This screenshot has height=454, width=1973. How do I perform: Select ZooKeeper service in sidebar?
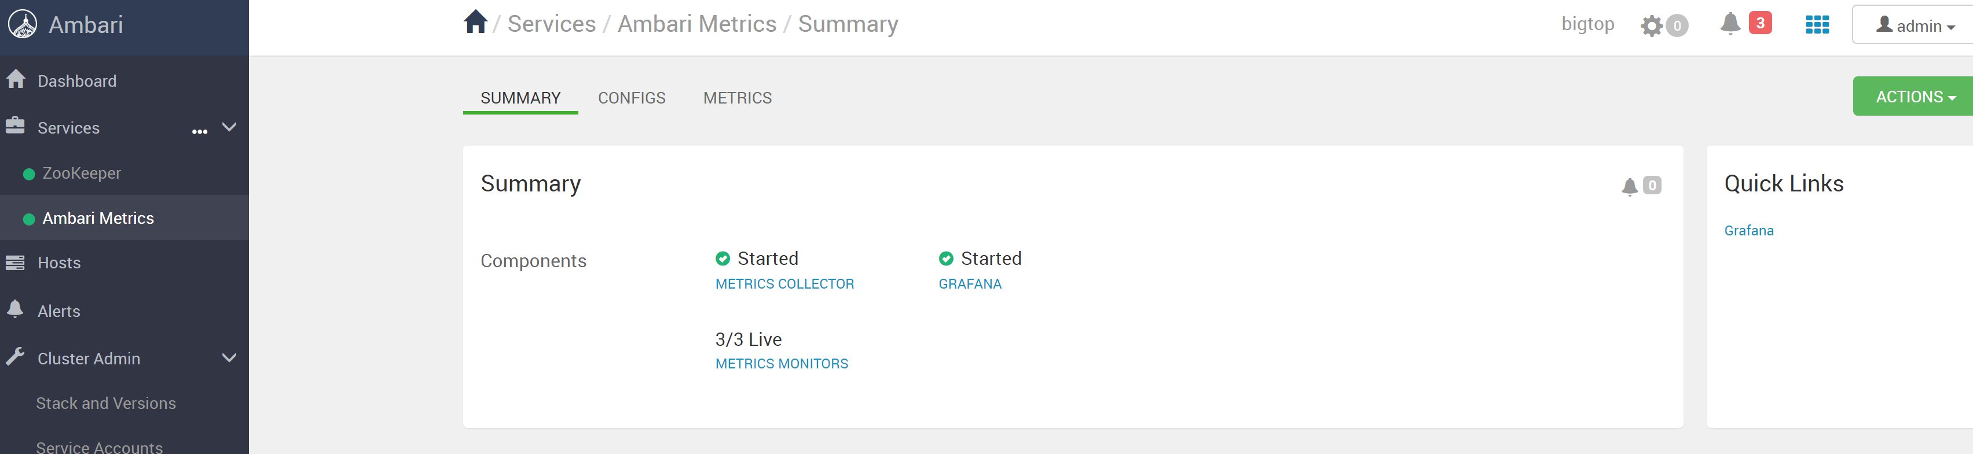coord(81,173)
